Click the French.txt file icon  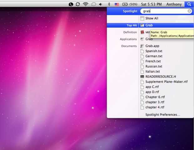142,61
